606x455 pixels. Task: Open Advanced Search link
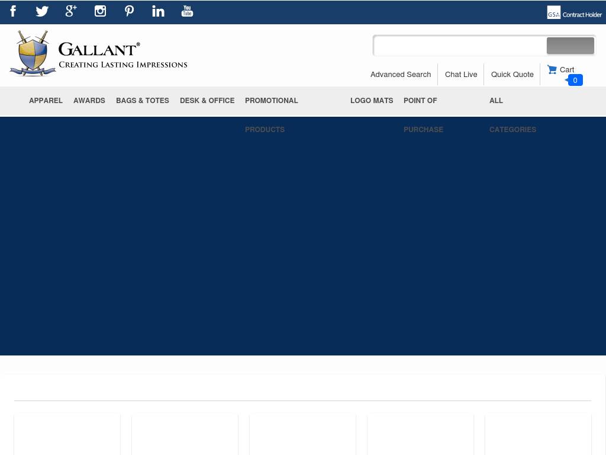tap(401, 75)
